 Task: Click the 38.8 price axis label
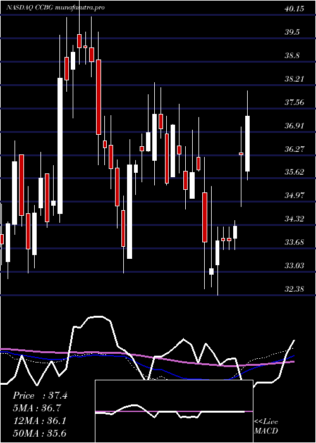(x=292, y=56)
